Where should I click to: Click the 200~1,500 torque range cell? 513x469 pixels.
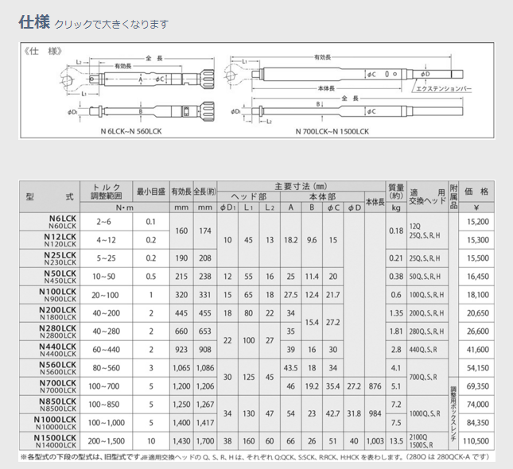(107, 441)
